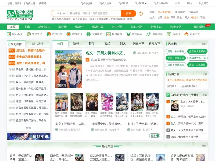Click 全部 beside 新闻公告
Viewport: 215px width, 161px height.
[x=204, y=74]
